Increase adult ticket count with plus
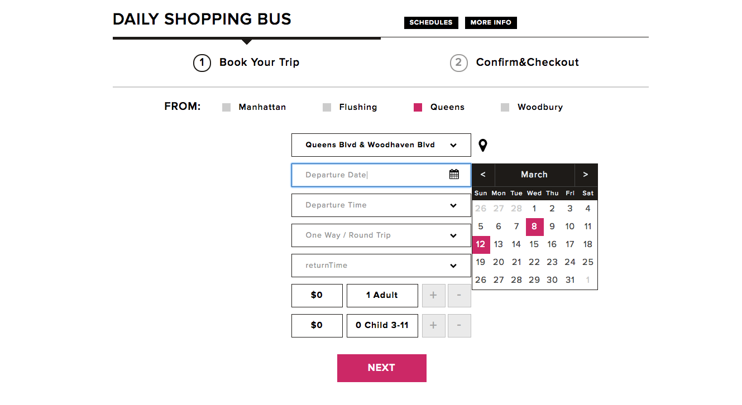Viewport: 742px width, 405px height. pos(433,296)
